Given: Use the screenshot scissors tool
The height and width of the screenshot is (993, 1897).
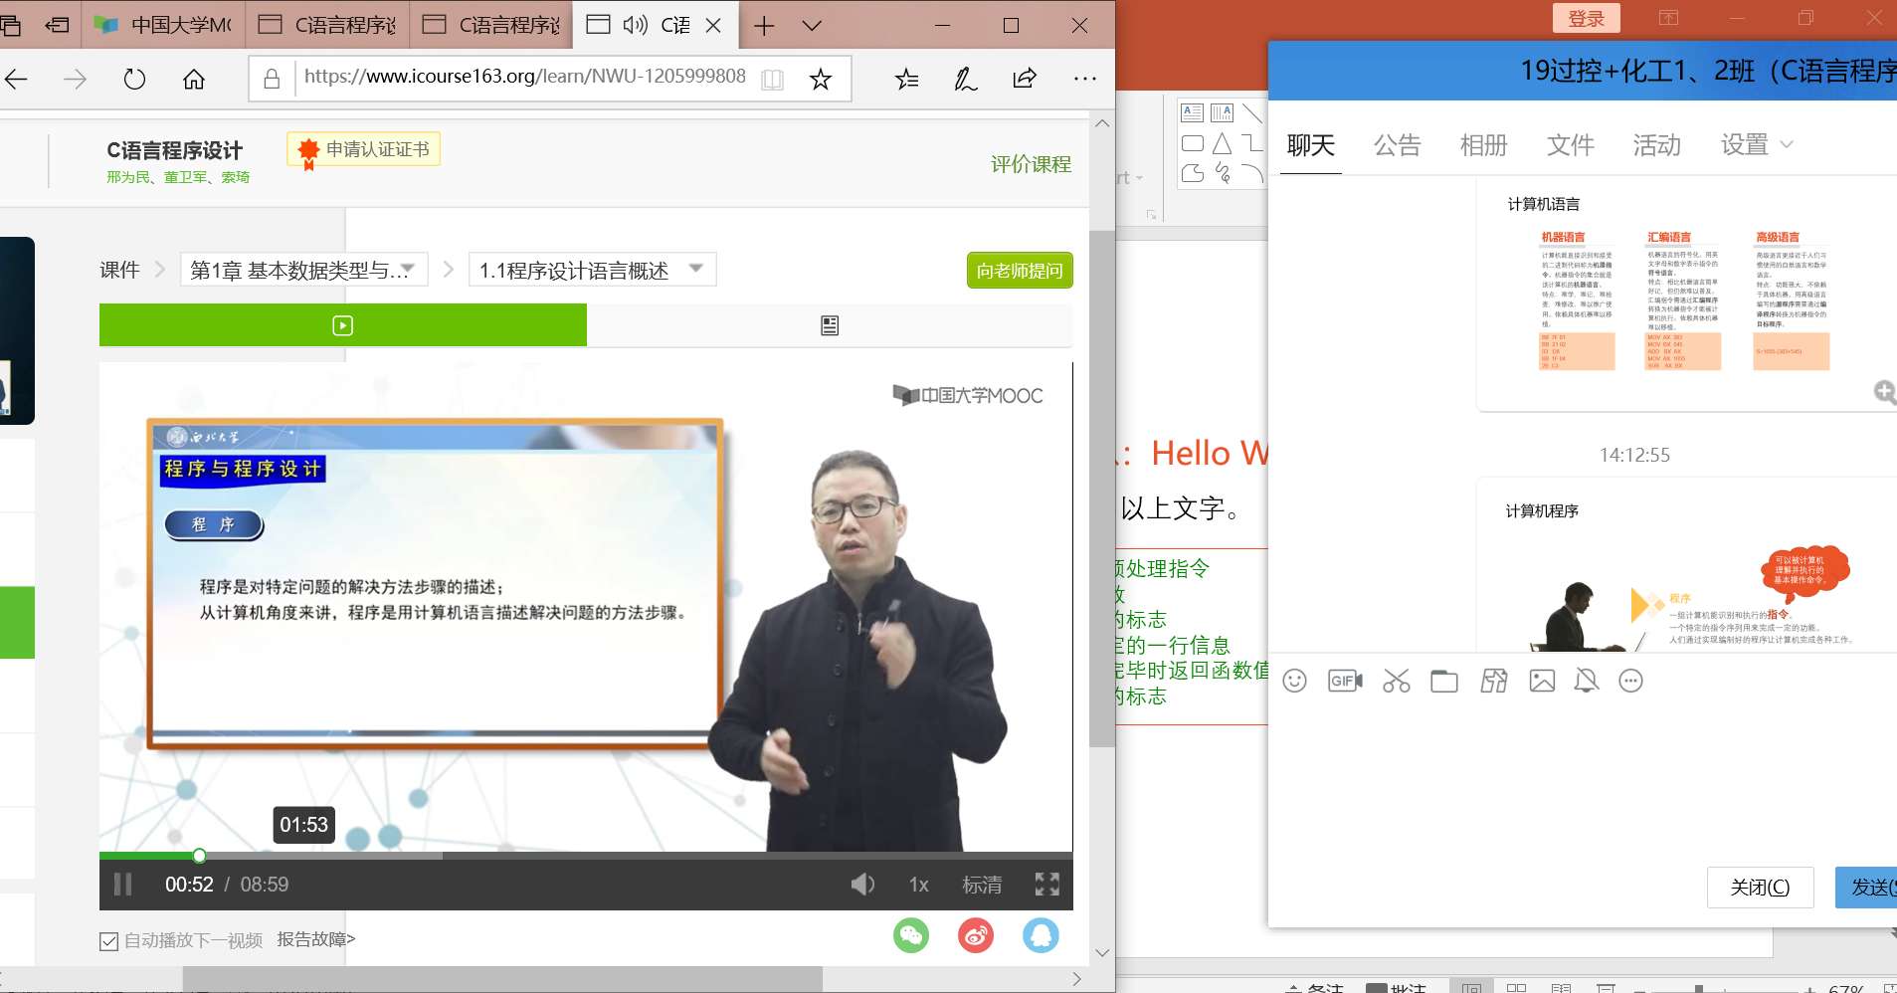Looking at the screenshot, I should point(1394,681).
